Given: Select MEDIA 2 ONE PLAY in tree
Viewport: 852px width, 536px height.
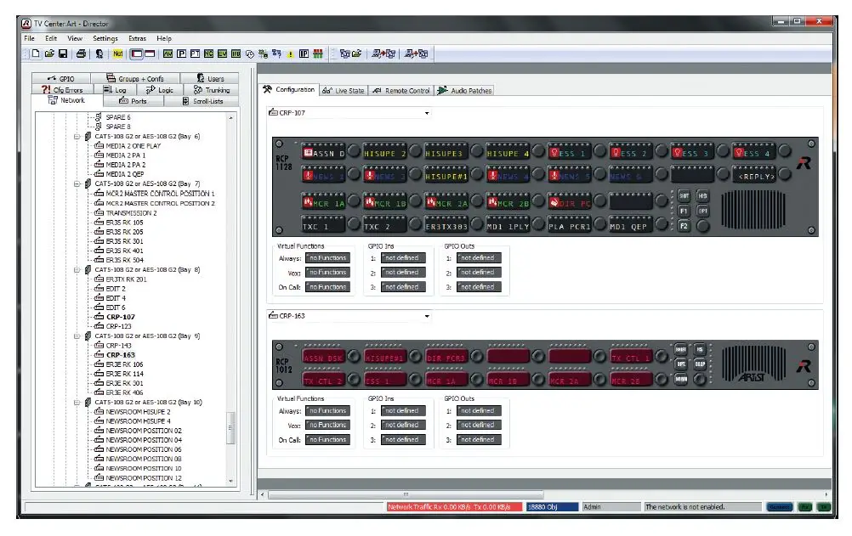Looking at the screenshot, I should [x=133, y=146].
